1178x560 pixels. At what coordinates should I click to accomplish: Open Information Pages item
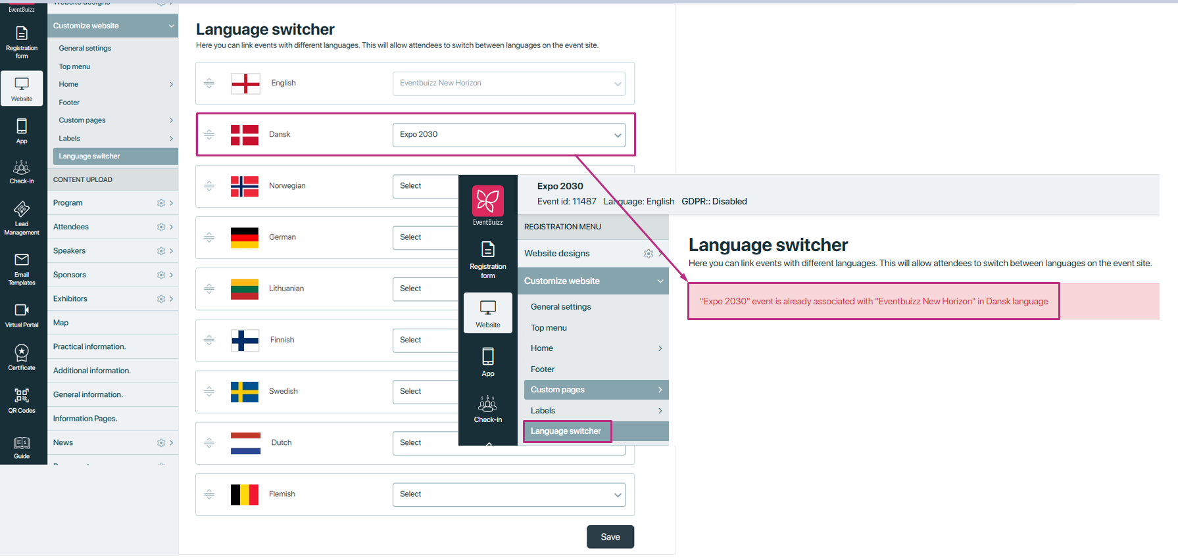tap(112, 419)
